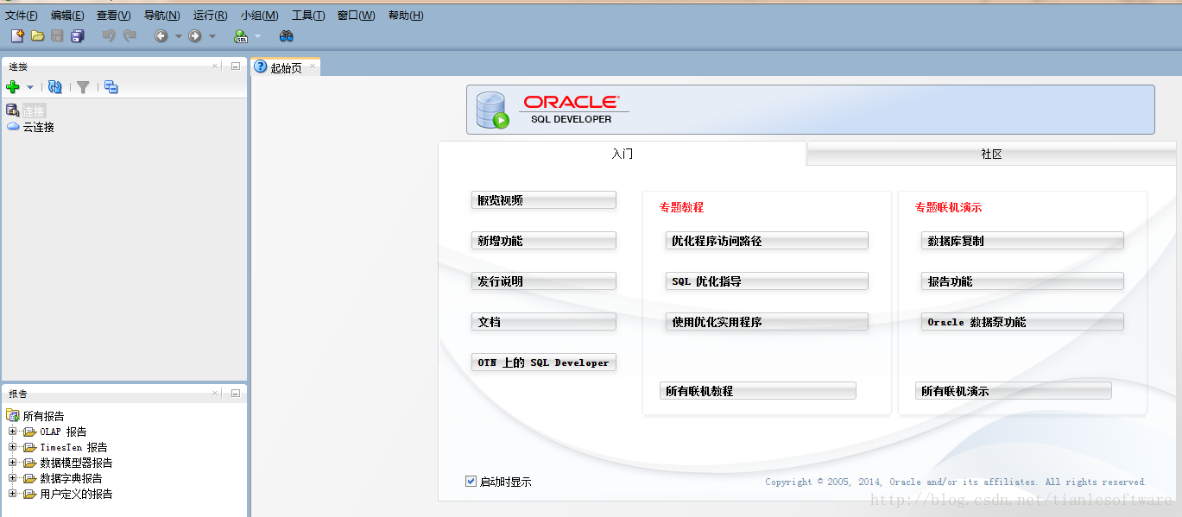Expand the OLAP 报告 tree node
Viewport: 1182px width, 517px height.
point(13,432)
